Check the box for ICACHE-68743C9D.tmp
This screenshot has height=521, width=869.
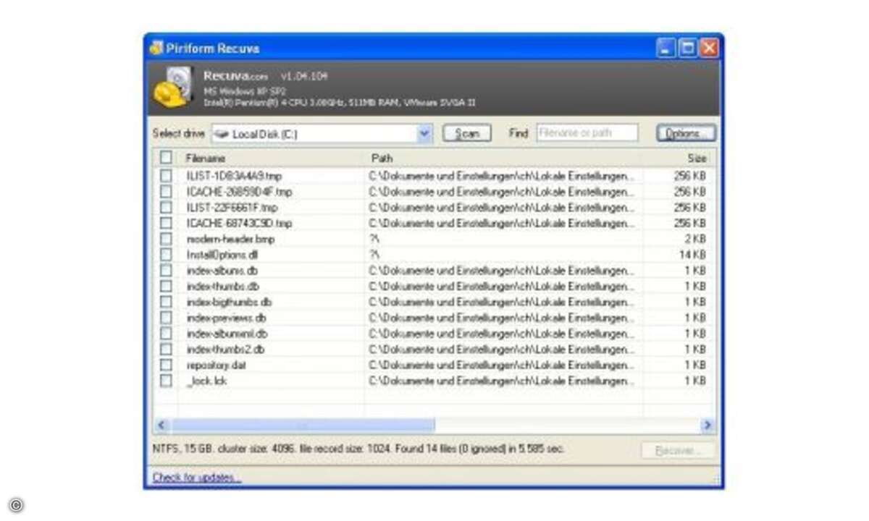(167, 223)
